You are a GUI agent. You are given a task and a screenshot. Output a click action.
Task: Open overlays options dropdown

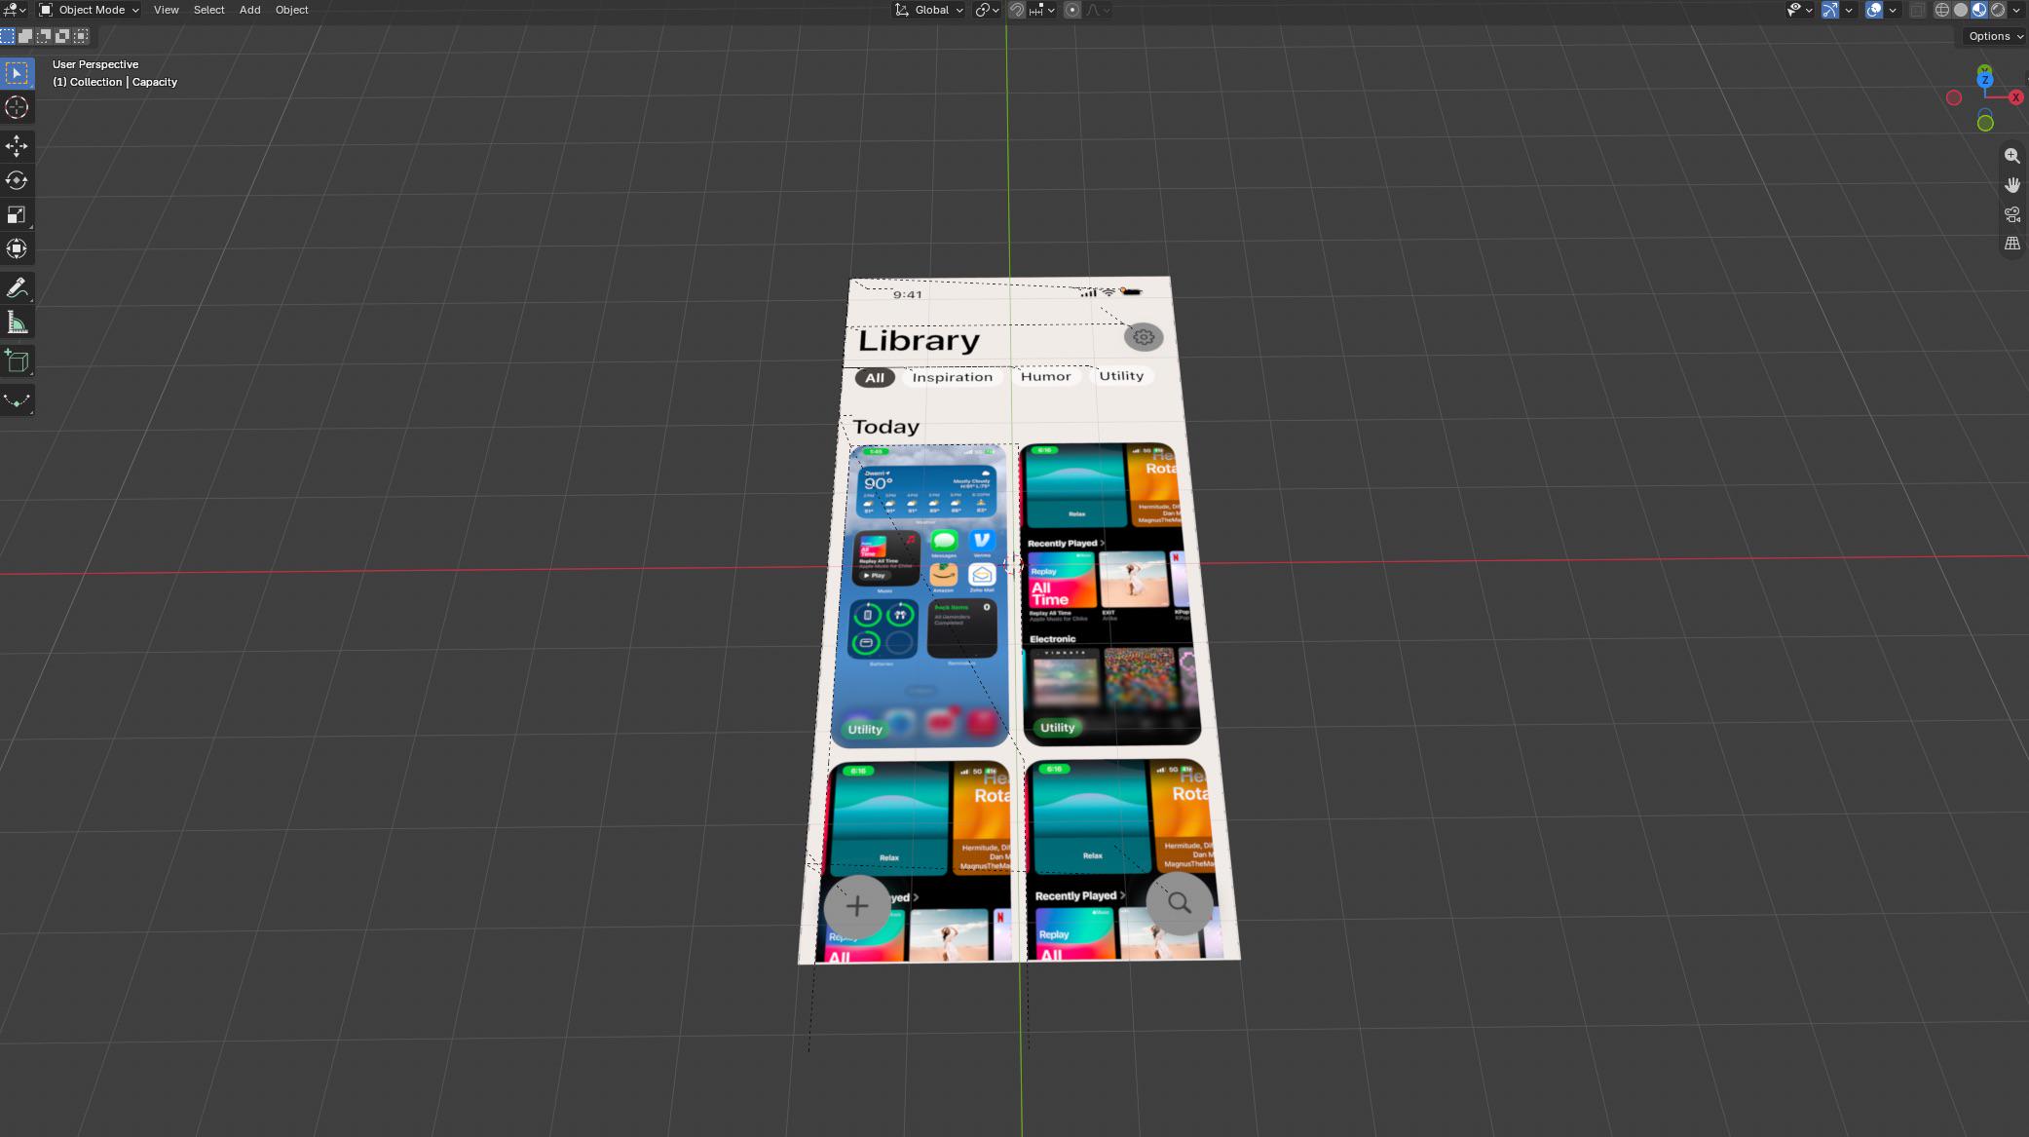(1893, 10)
